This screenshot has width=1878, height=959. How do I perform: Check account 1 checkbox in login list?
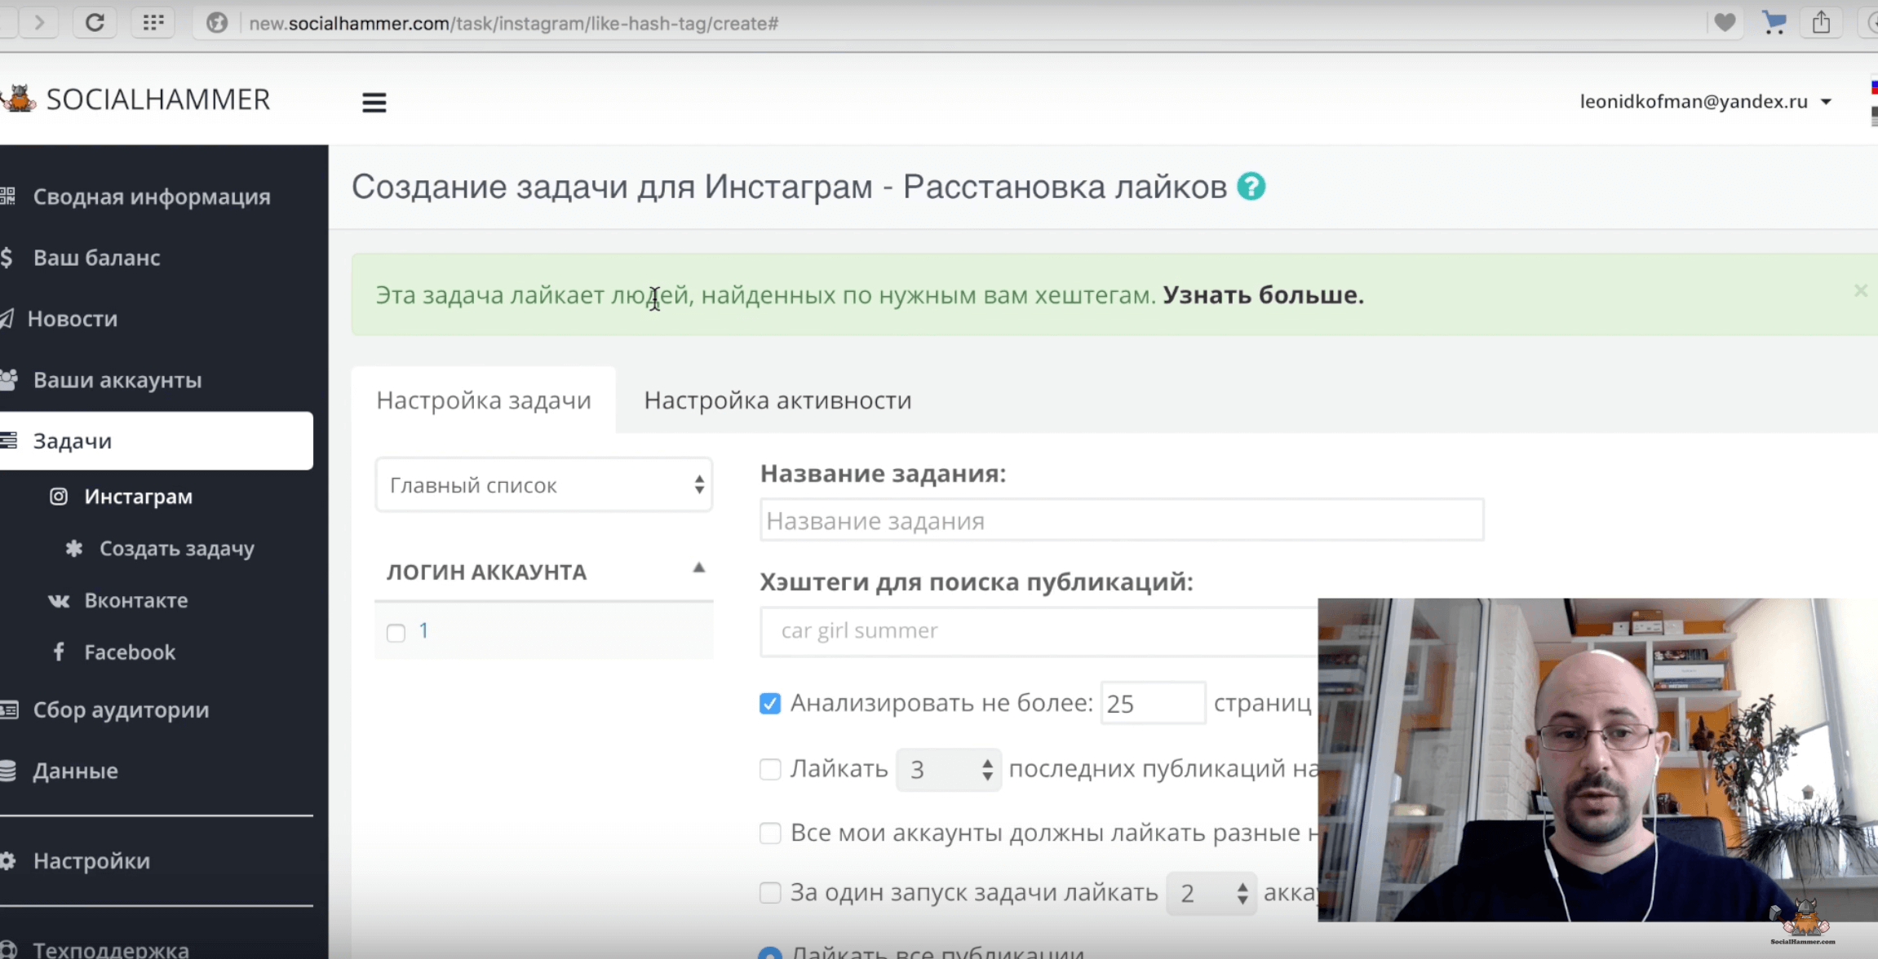pos(396,632)
